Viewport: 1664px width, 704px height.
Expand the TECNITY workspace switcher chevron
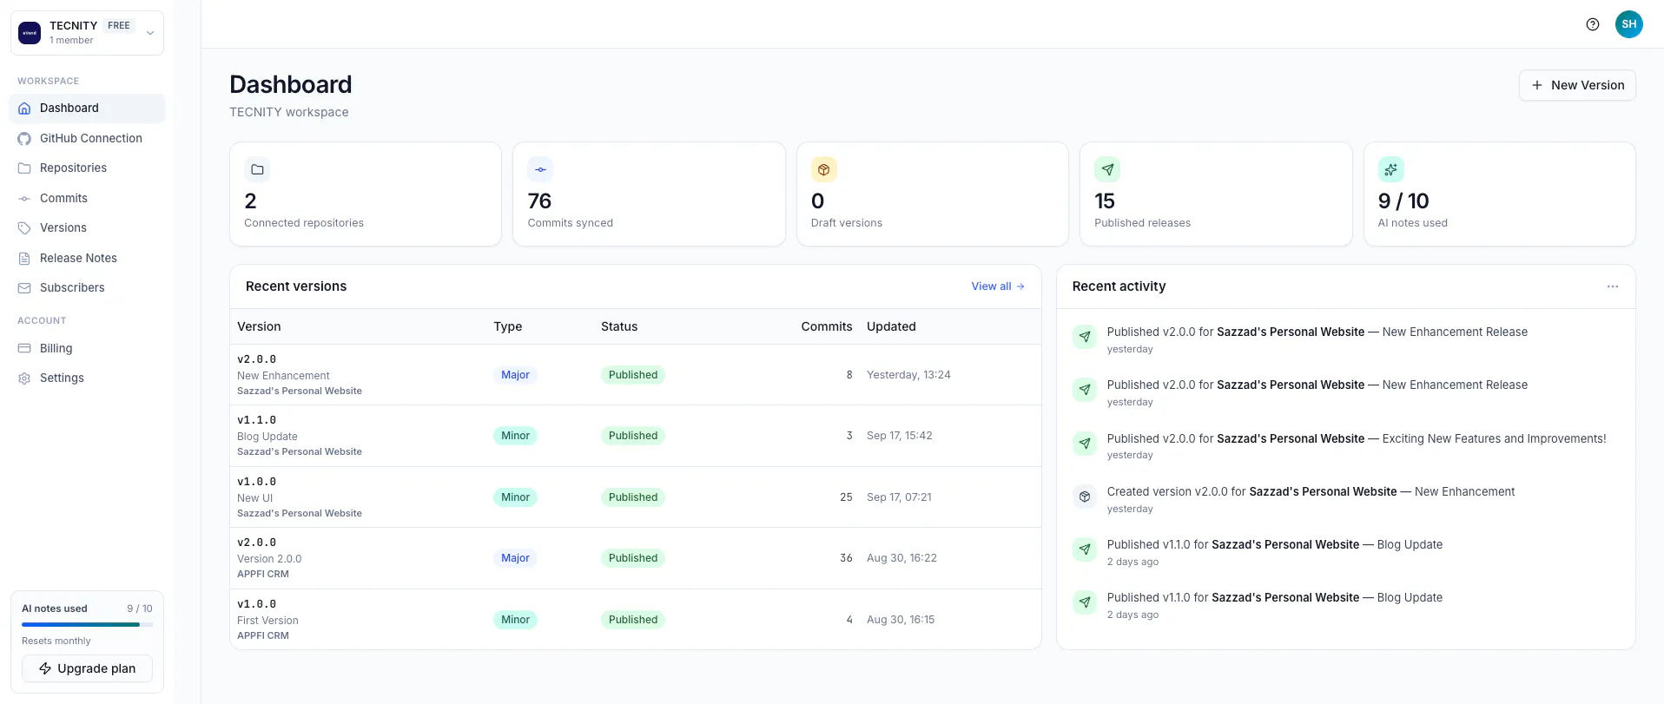150,33
